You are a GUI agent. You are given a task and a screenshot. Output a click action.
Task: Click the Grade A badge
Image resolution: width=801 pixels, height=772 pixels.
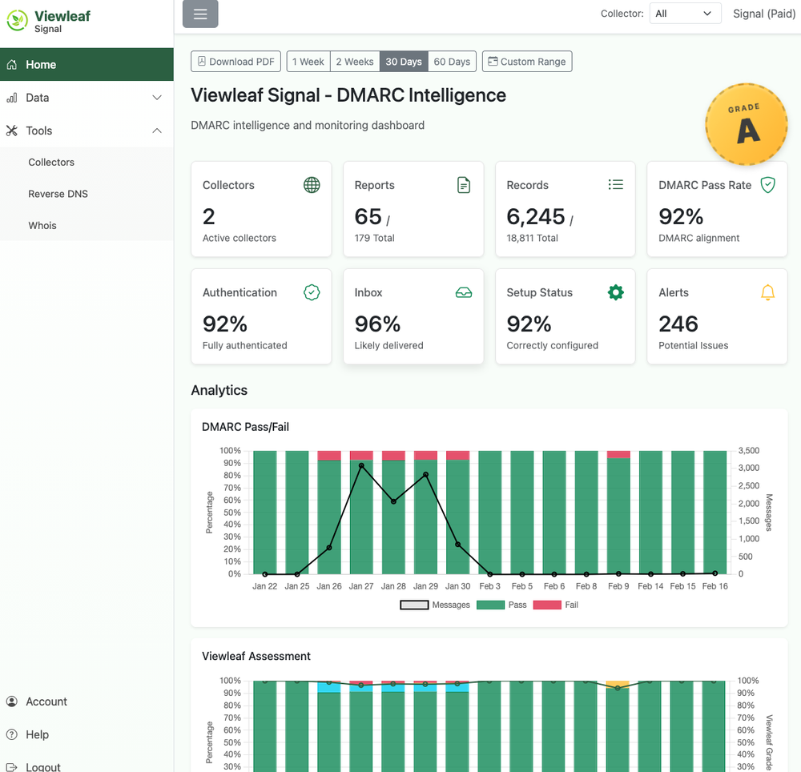[x=747, y=125]
